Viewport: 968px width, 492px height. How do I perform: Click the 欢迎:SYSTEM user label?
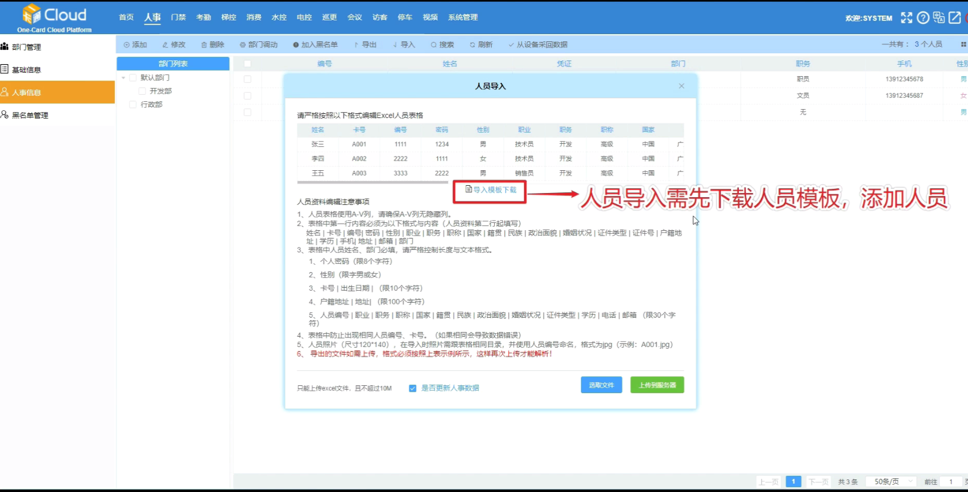tap(869, 18)
